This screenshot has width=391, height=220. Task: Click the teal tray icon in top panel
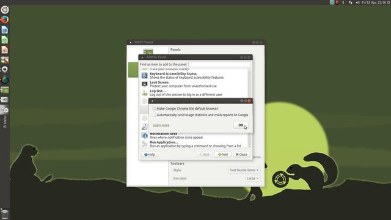tap(332, 2)
